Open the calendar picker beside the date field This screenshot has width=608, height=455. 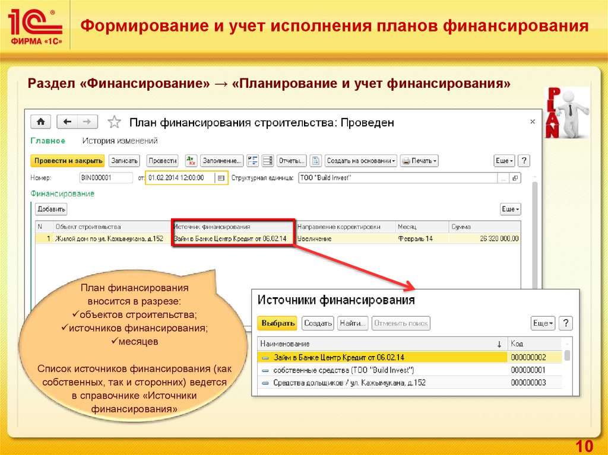pyautogui.click(x=221, y=177)
